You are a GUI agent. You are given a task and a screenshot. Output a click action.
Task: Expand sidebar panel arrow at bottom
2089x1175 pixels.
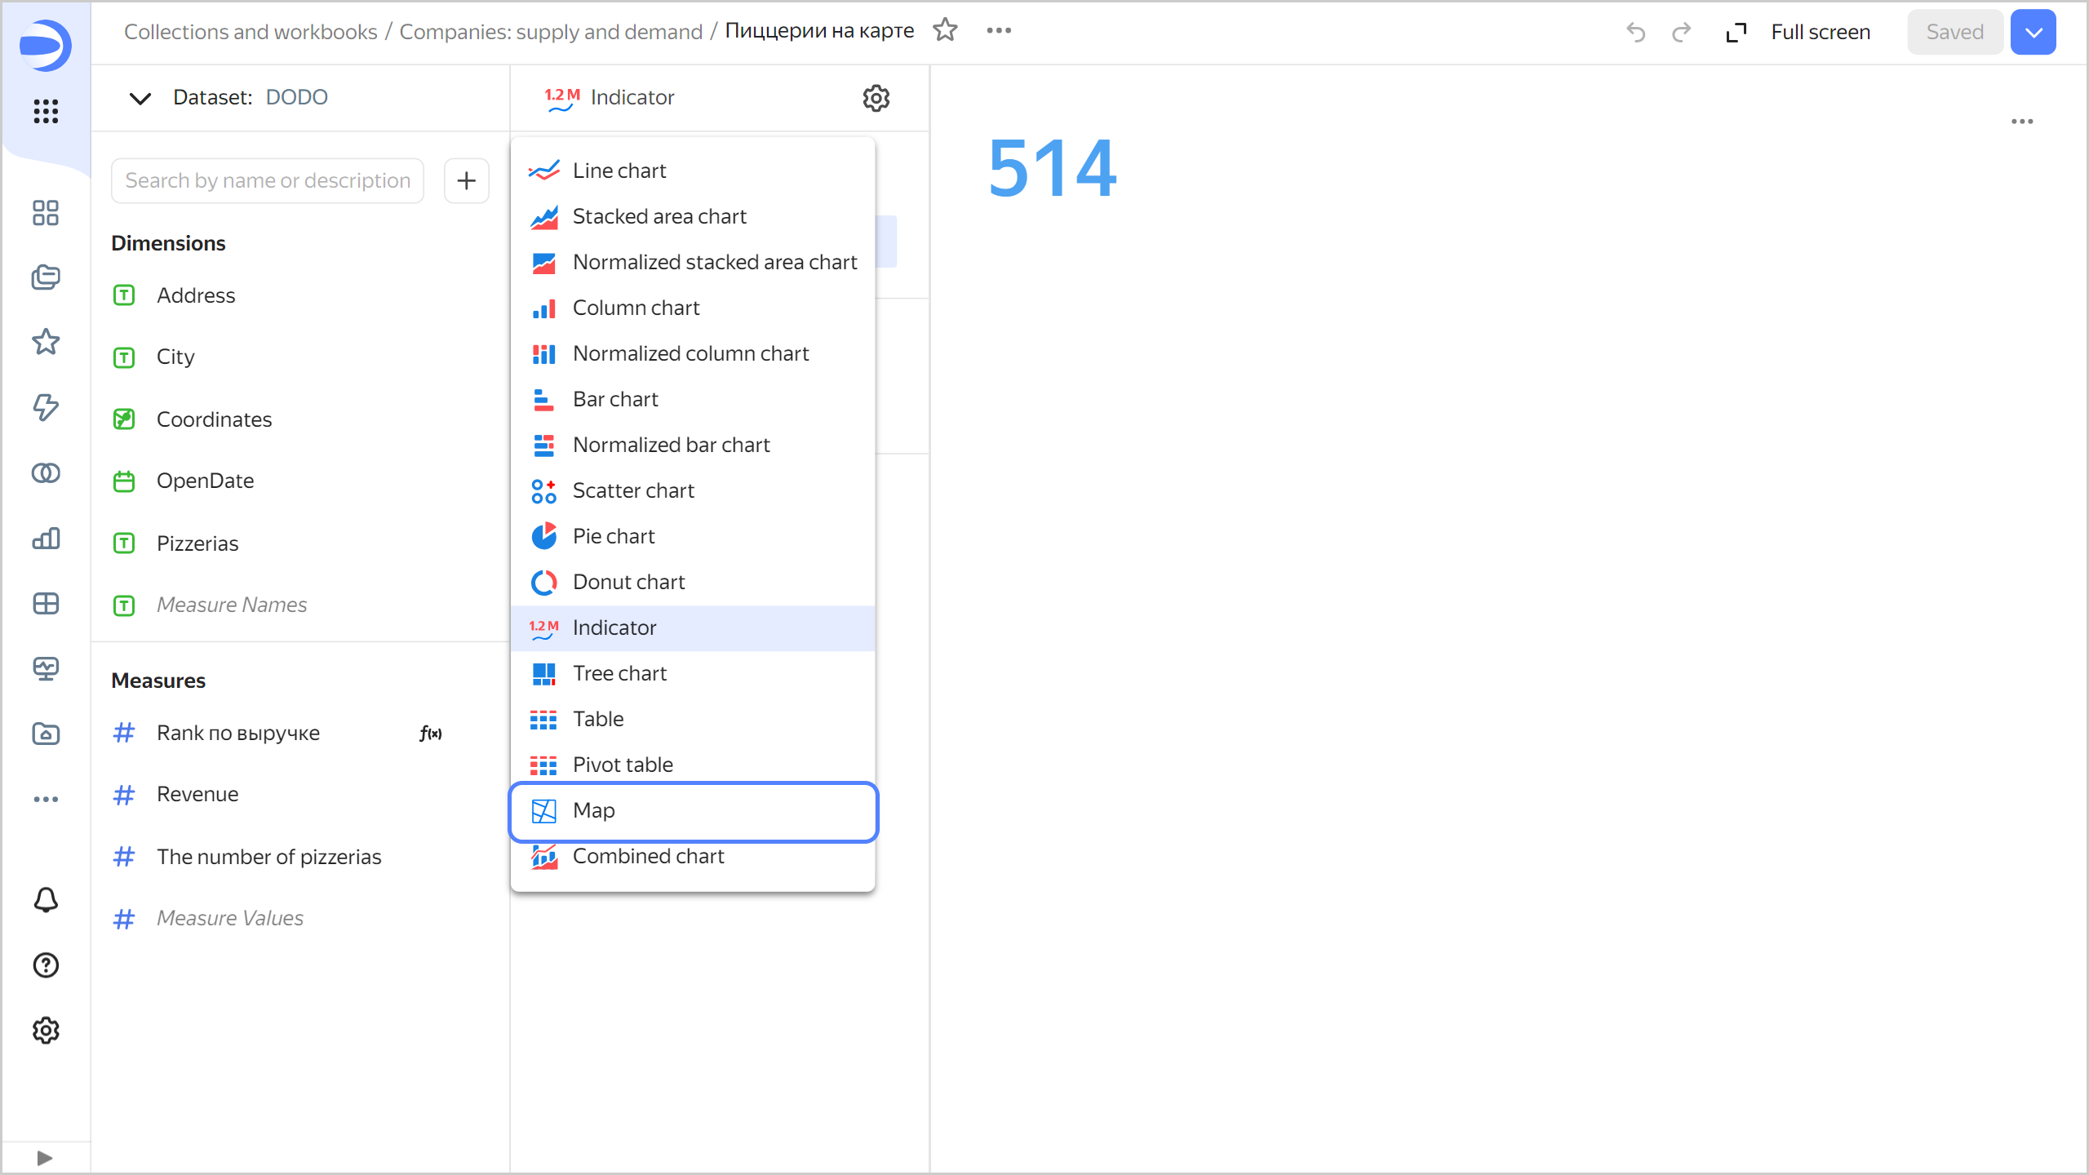[x=45, y=1158]
